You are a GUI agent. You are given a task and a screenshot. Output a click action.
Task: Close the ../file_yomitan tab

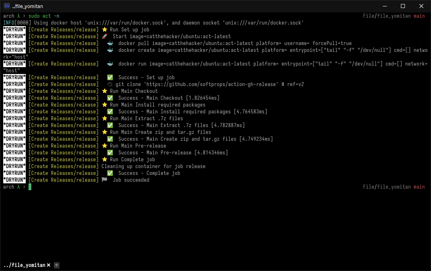point(49,265)
